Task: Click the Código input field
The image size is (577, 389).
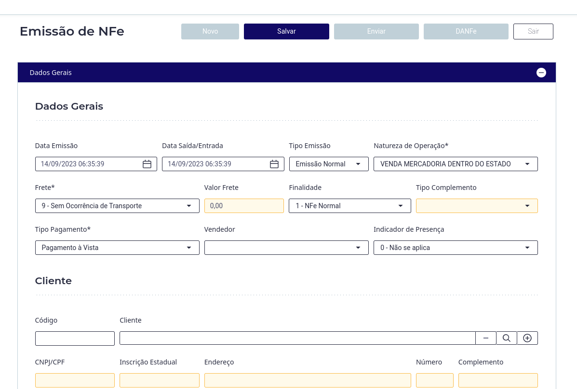Action: coord(75,338)
